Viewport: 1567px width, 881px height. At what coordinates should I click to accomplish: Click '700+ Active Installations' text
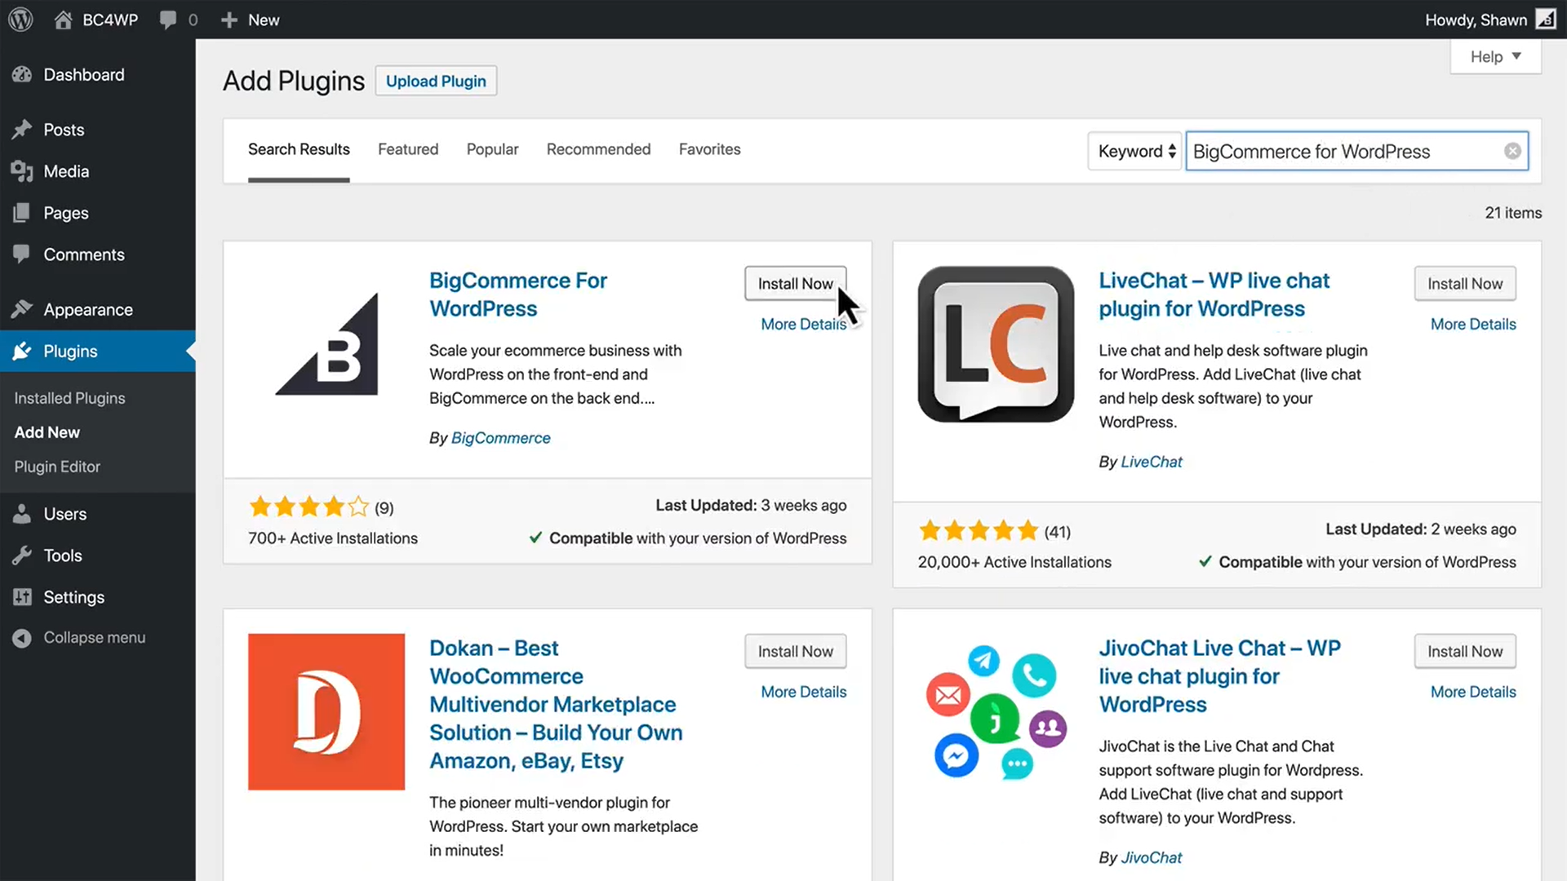pos(333,538)
